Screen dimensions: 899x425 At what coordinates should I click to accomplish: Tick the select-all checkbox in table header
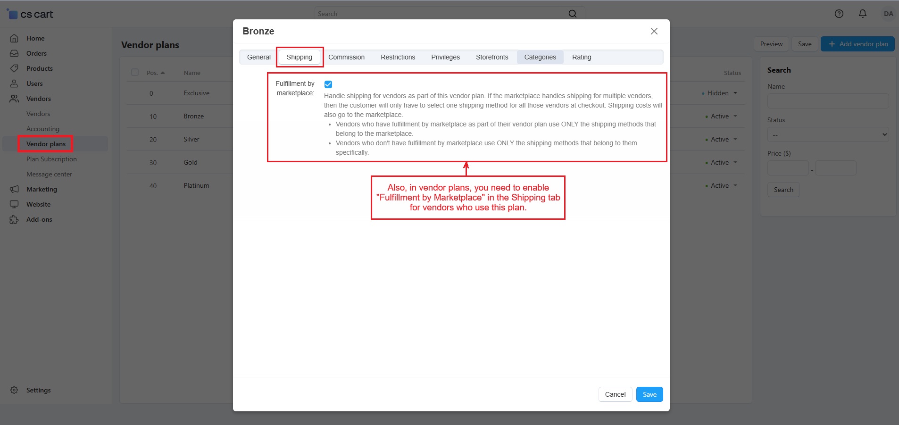pos(135,72)
